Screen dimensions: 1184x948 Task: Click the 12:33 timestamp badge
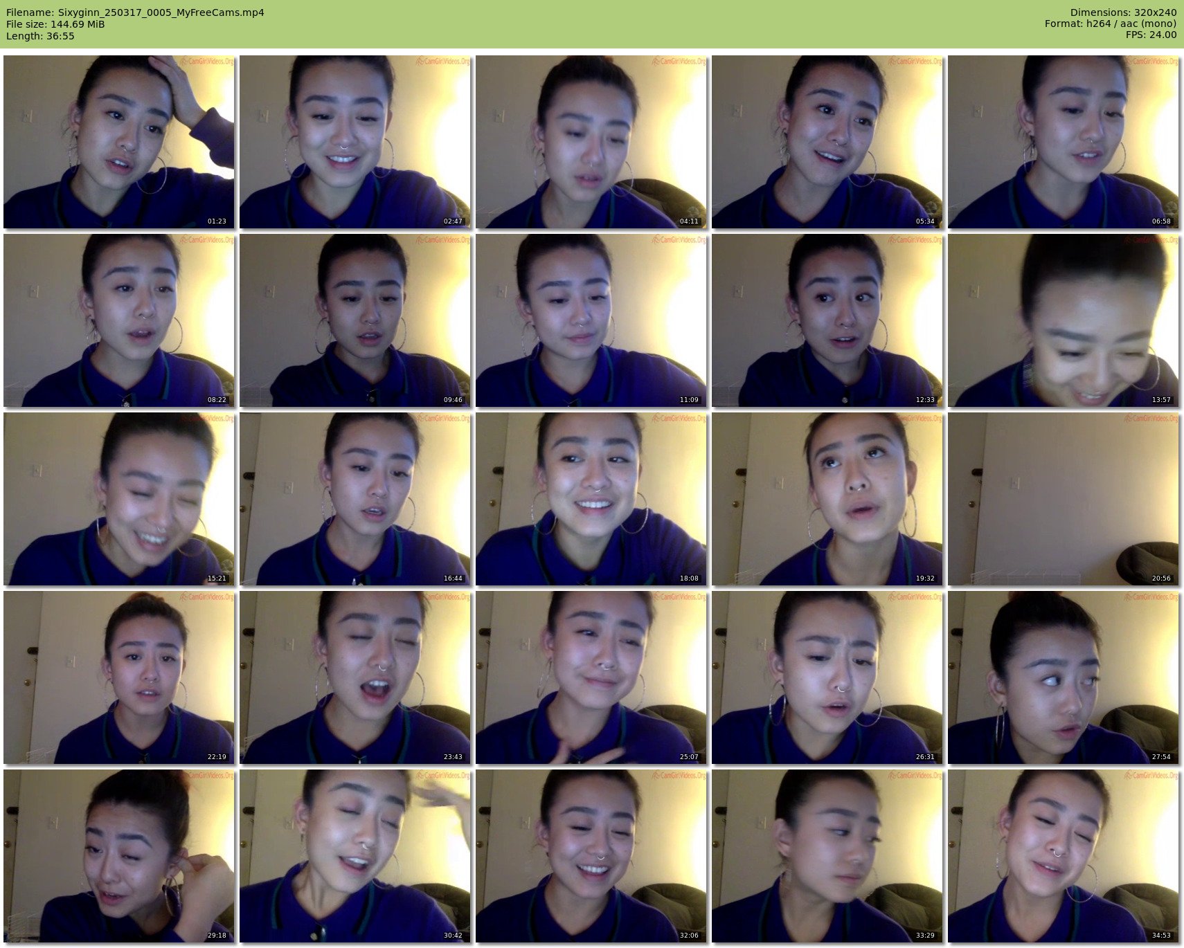point(925,400)
